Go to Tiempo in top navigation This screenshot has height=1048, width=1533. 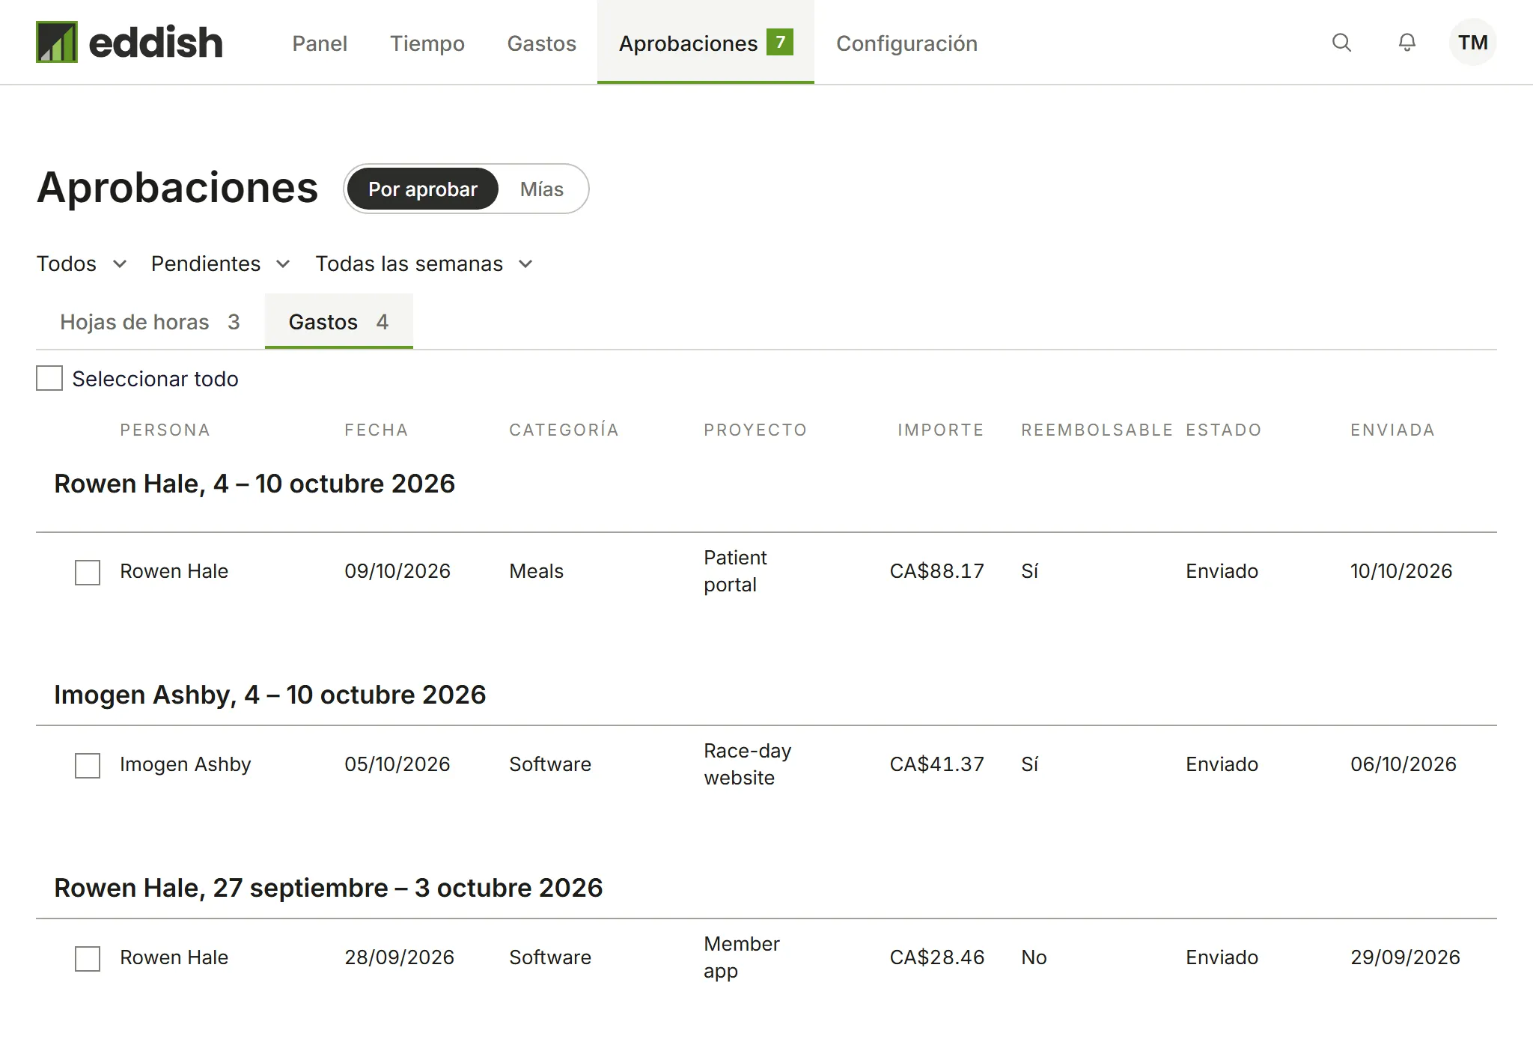(427, 43)
